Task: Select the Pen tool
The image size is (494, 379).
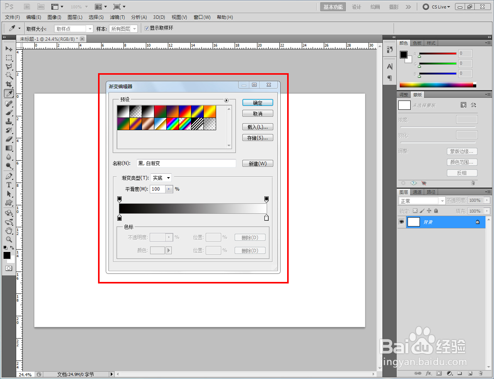Action: pyautogui.click(x=9, y=176)
